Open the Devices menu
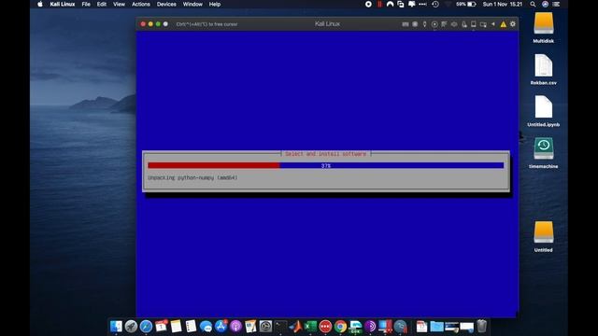 coord(166,4)
